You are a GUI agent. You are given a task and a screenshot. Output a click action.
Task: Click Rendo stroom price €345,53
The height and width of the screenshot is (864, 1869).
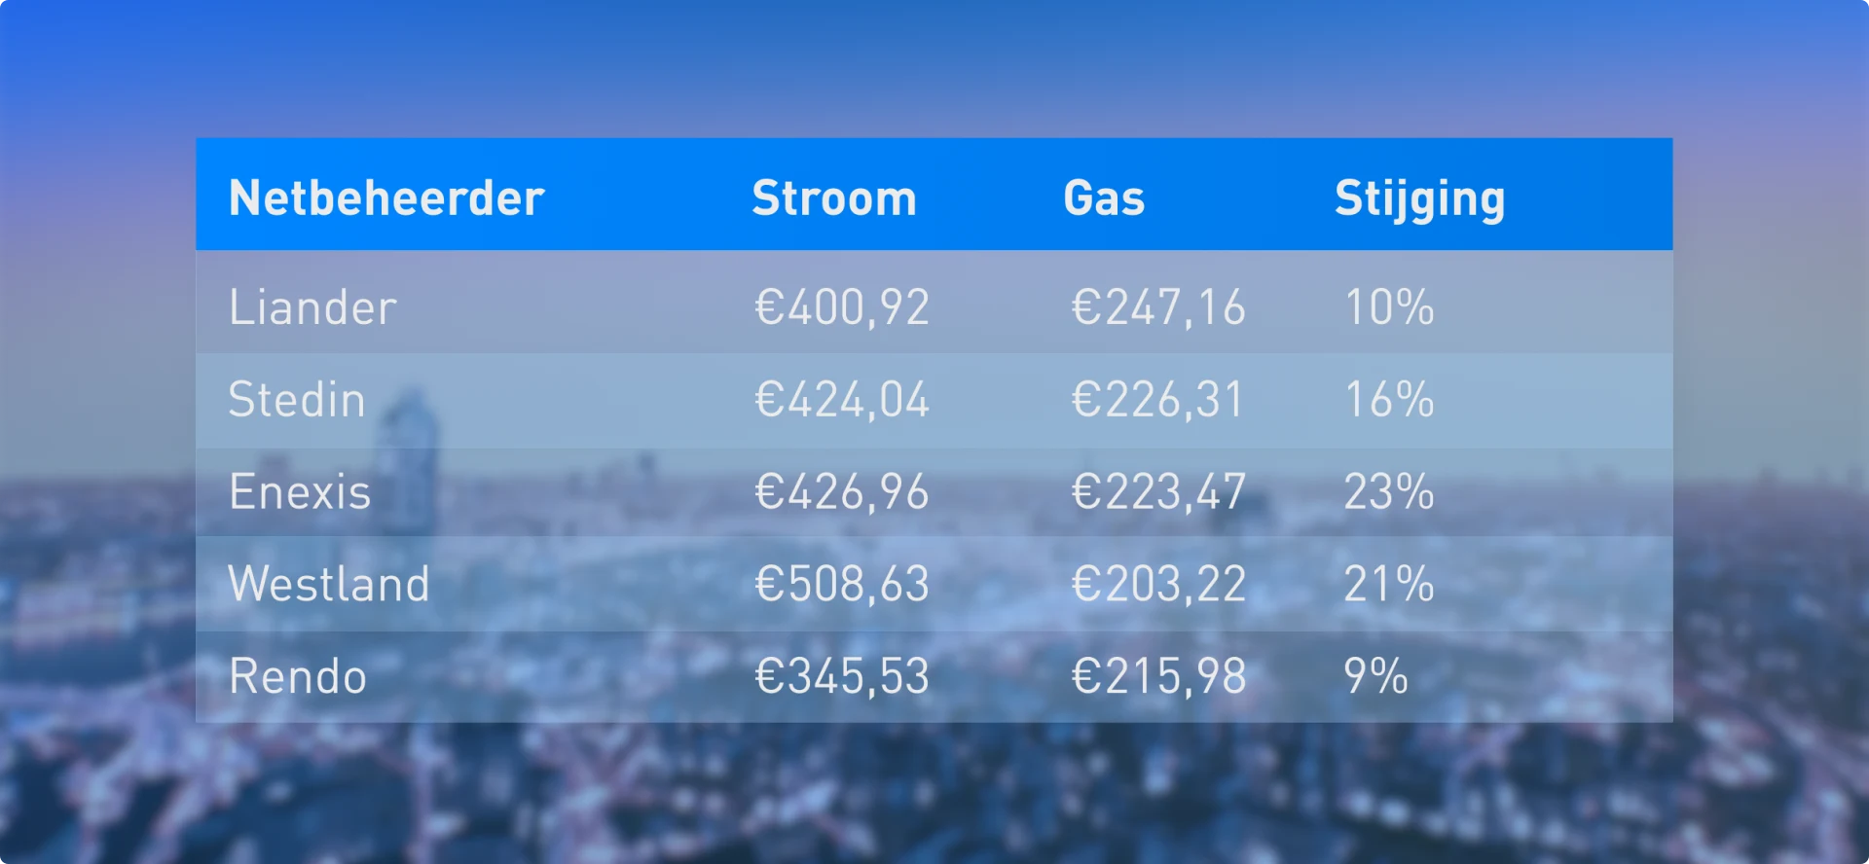[842, 676]
